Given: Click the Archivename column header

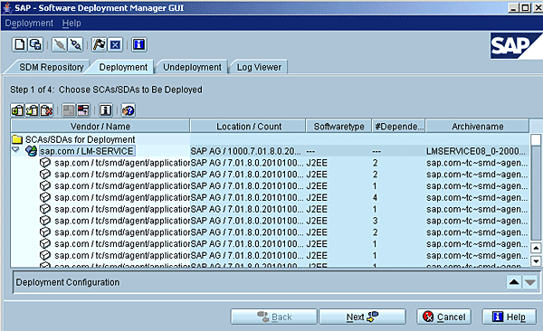Looking at the screenshot, I should tap(477, 127).
